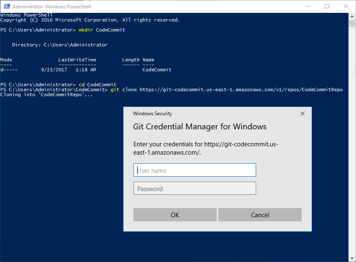356x262 pixels.
Task: Click the Password input field
Action: [194, 188]
